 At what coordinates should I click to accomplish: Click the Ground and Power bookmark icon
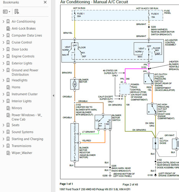[x=8, y=70]
